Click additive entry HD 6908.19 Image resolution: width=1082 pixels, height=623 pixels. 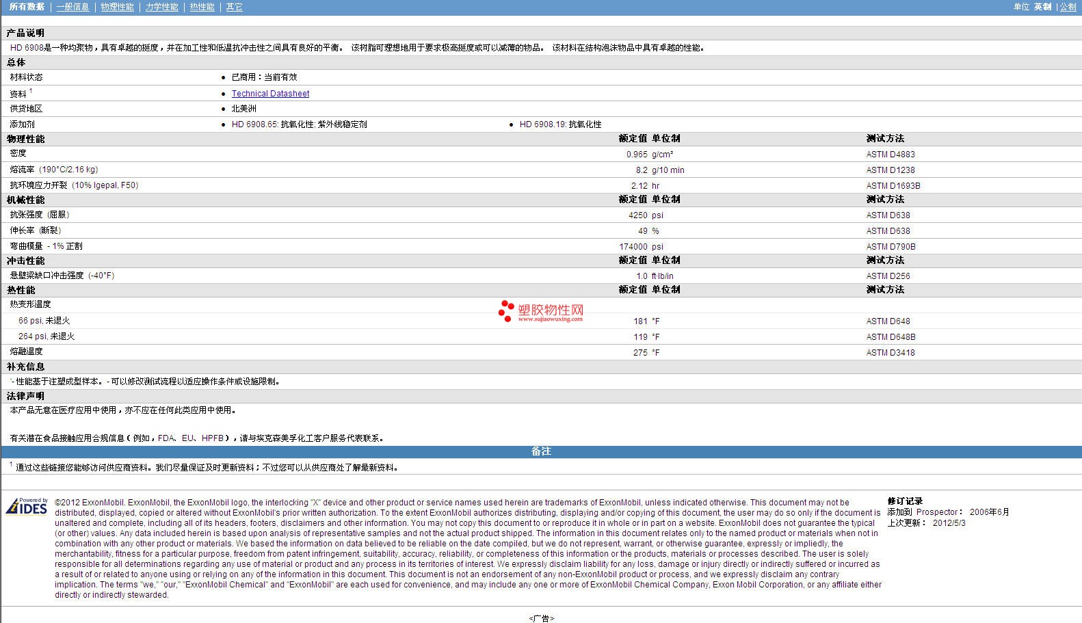point(560,124)
